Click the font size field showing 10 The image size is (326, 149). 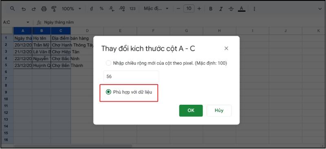[x=189, y=9]
